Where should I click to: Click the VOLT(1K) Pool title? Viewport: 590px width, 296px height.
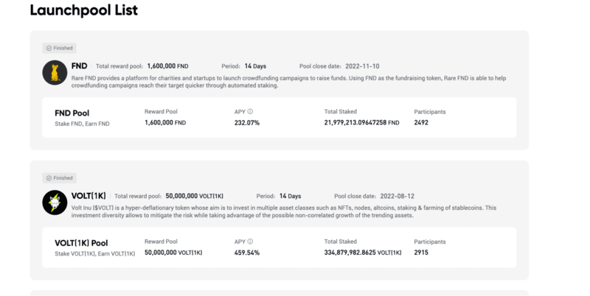[x=81, y=243]
